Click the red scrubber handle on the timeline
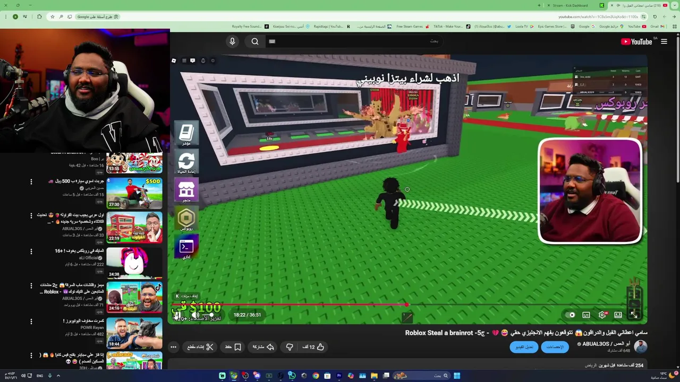The height and width of the screenshot is (382, 680). 406,305
